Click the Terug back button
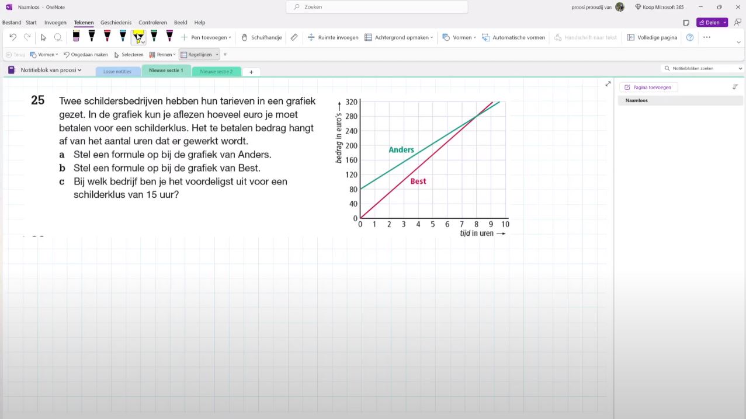The width and height of the screenshot is (746, 419). 15,54
